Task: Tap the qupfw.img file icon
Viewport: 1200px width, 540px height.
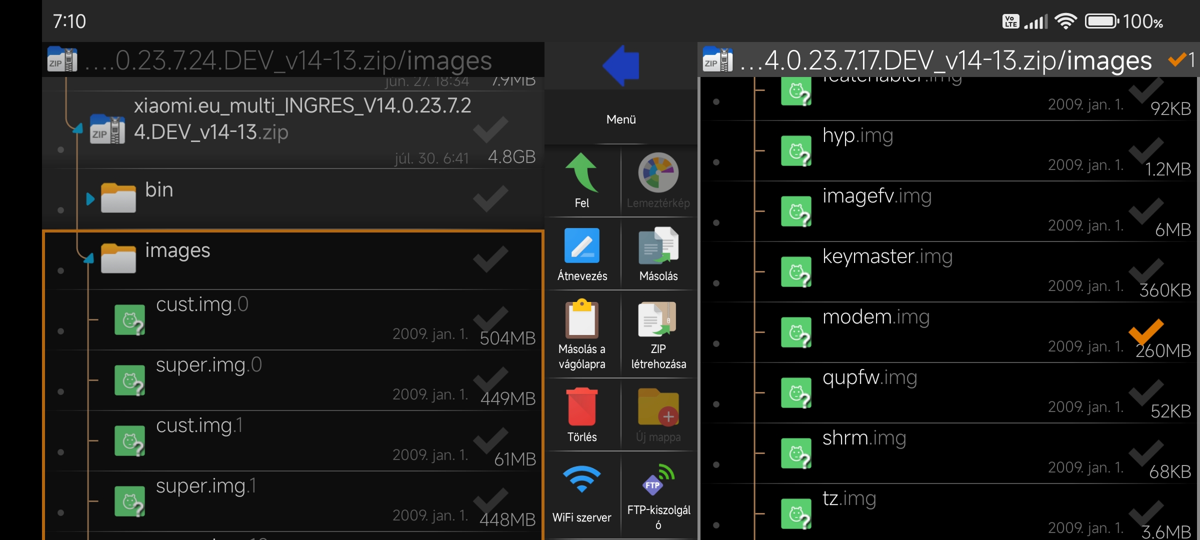Action: click(x=796, y=393)
